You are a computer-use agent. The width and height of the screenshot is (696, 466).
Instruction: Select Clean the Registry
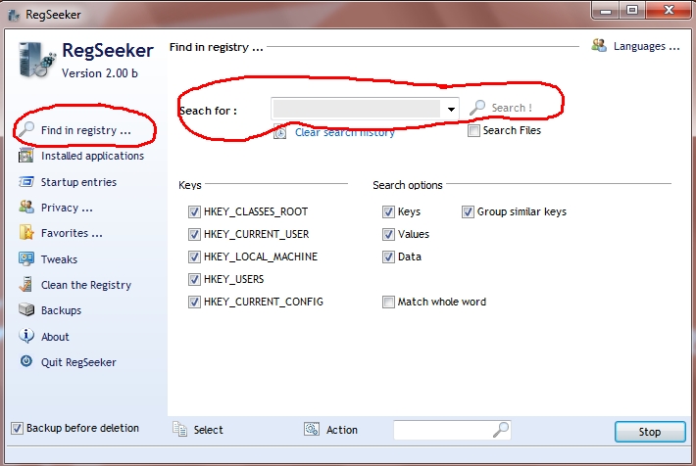click(x=86, y=285)
